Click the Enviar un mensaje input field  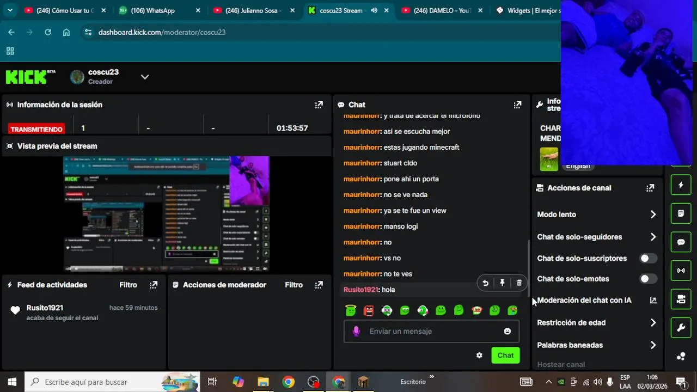(x=431, y=331)
